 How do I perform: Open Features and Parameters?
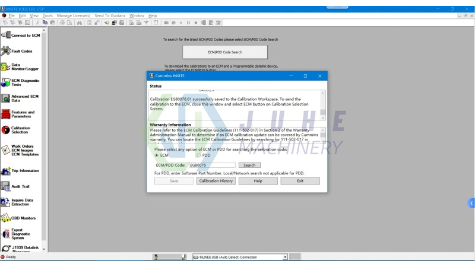click(x=18, y=114)
